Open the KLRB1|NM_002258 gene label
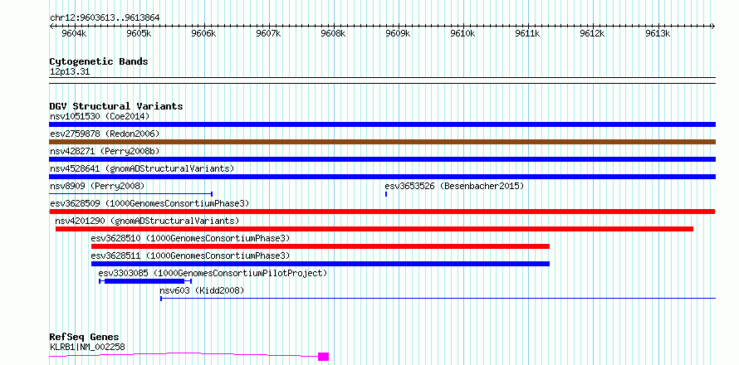739x365 pixels. [x=87, y=347]
